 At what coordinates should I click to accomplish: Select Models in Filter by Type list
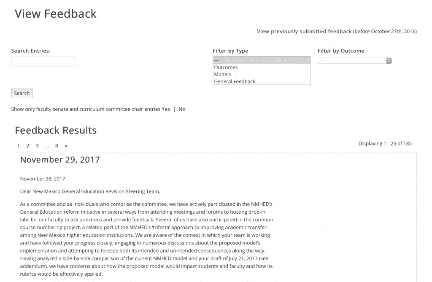(262, 74)
